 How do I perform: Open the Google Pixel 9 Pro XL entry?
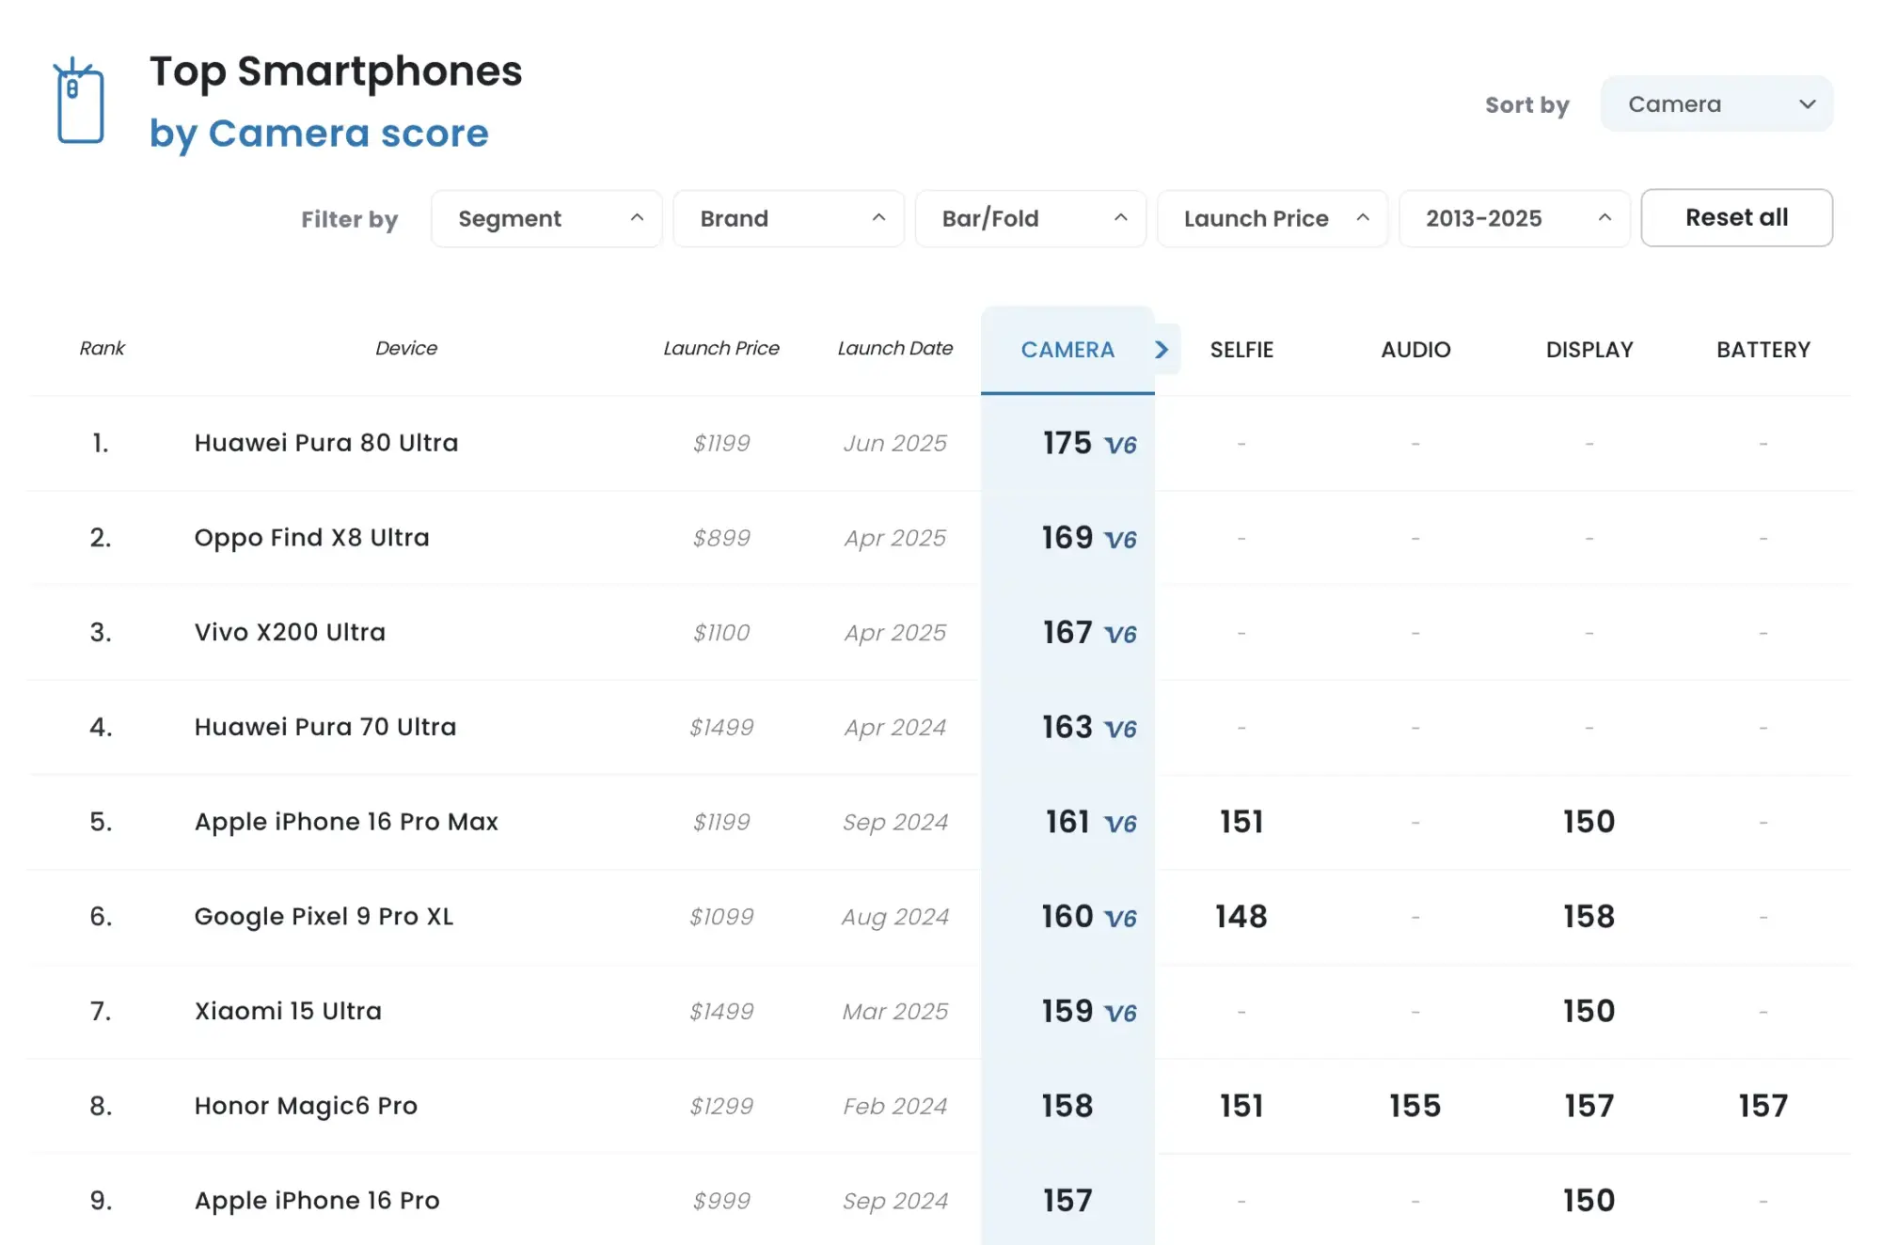(x=324, y=917)
